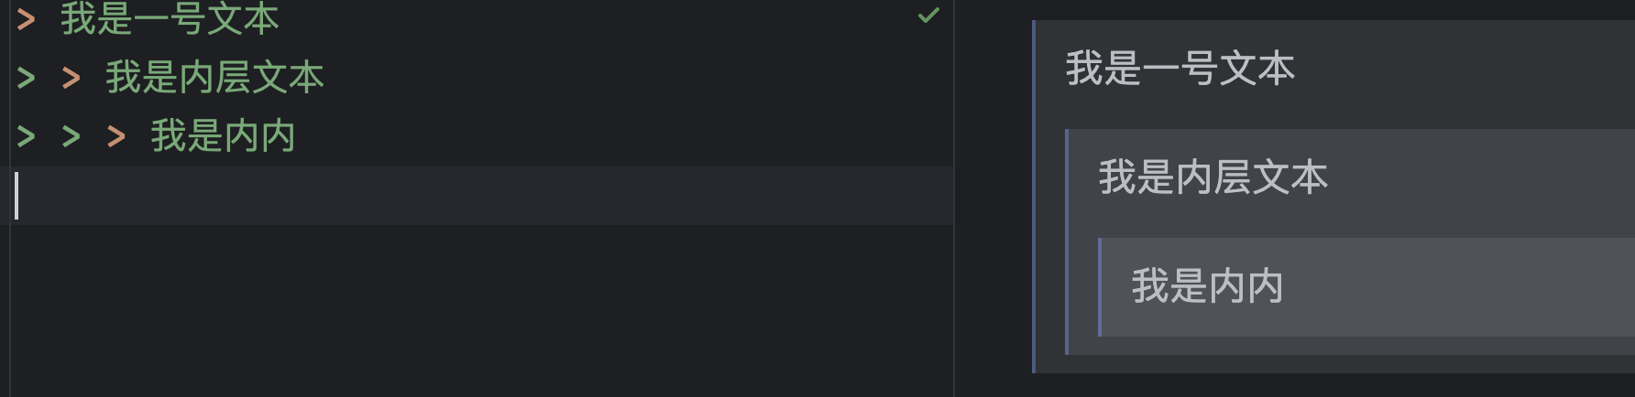Click the middle blockquote's left border in the preview
Image resolution: width=1635 pixels, height=397 pixels.
coord(1067,241)
